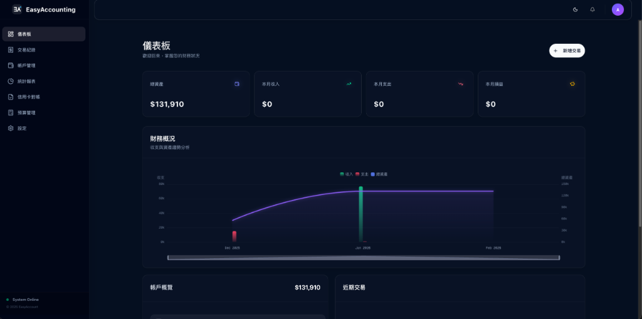Viewport: 642px width, 319px height.
Task: Click the $0 value under 本月支出
Action: [x=379, y=104]
